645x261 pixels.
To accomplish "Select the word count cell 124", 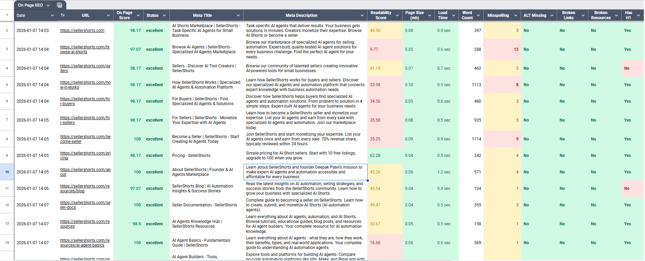I will tap(471, 189).
